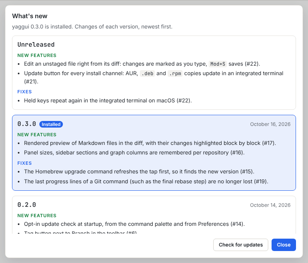
Task: Click Check for updates button
Action: [x=241, y=245]
